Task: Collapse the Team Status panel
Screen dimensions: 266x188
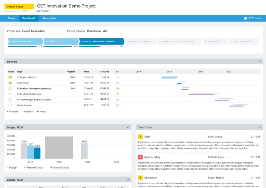Action: [x=259, y=127]
